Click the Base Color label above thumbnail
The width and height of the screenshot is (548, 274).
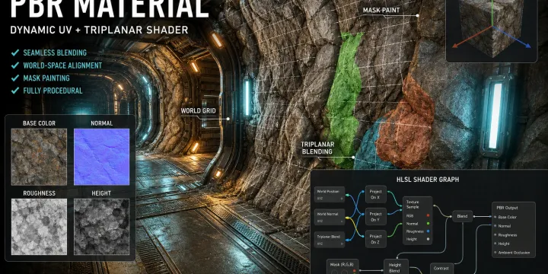click(x=39, y=123)
